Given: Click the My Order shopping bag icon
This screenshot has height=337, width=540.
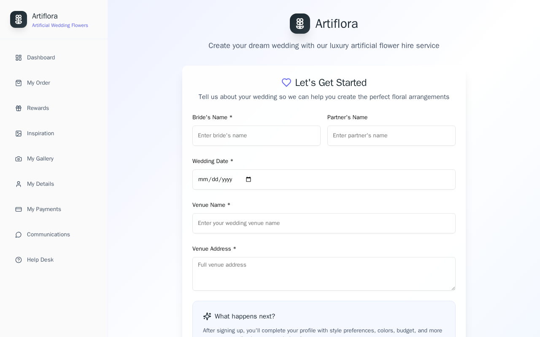Looking at the screenshot, I should (x=19, y=83).
